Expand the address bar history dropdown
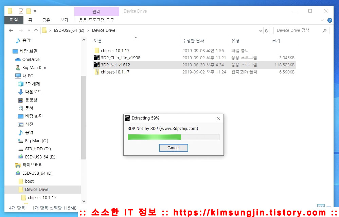 point(261,30)
